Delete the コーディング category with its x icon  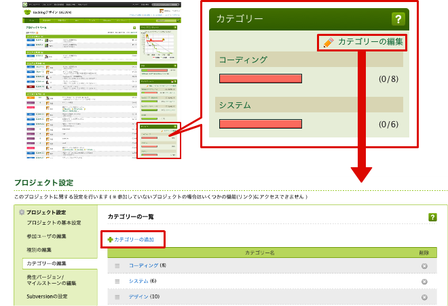(x=424, y=266)
